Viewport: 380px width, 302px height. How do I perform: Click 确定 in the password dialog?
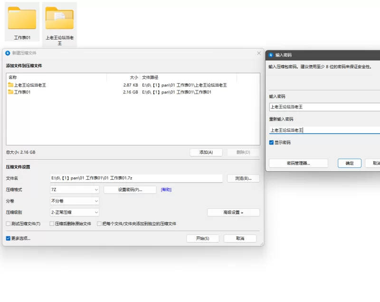[x=350, y=163]
